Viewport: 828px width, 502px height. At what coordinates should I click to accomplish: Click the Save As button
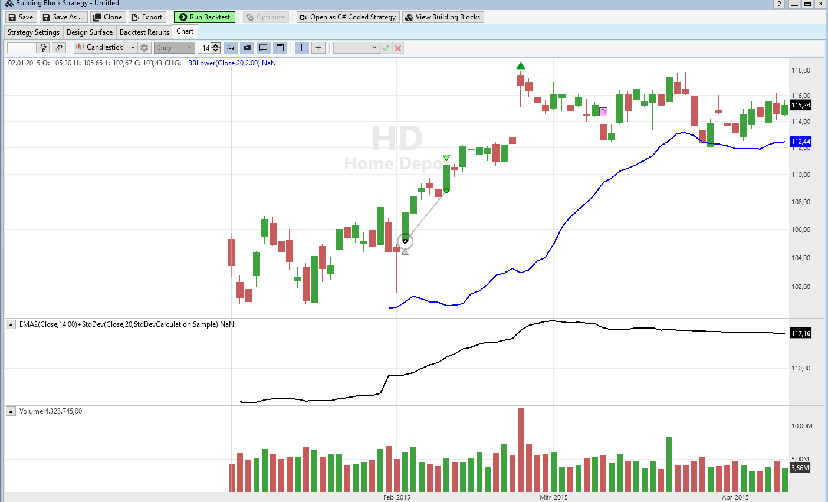63,17
